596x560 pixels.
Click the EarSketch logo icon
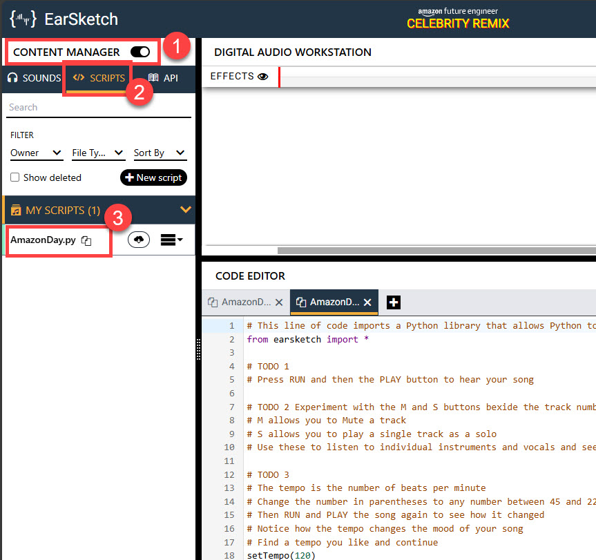tap(23, 19)
